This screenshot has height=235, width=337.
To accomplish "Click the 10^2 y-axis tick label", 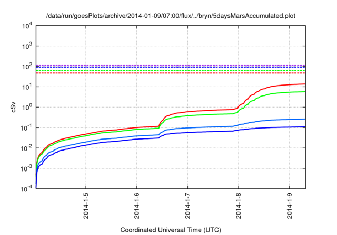I will click(27, 66).
